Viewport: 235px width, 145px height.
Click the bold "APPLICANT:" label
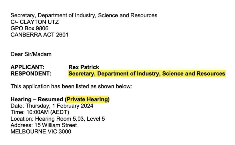27,67
